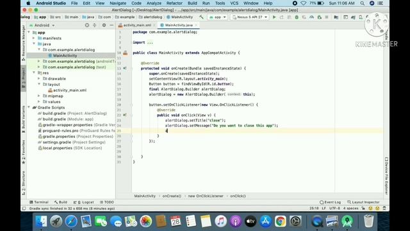Open the Favorites side tool window

click(x=24, y=152)
